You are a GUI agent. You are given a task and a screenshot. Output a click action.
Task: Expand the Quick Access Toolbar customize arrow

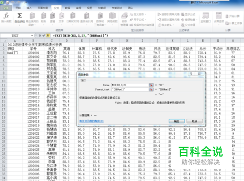click(26, 2)
